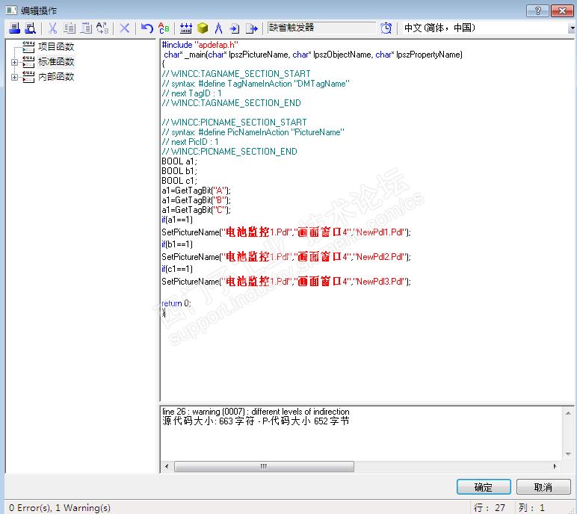Screen dimensions: 577x514
Task: Click the 'if(a1==1)' code line
Action: pyautogui.click(x=177, y=220)
